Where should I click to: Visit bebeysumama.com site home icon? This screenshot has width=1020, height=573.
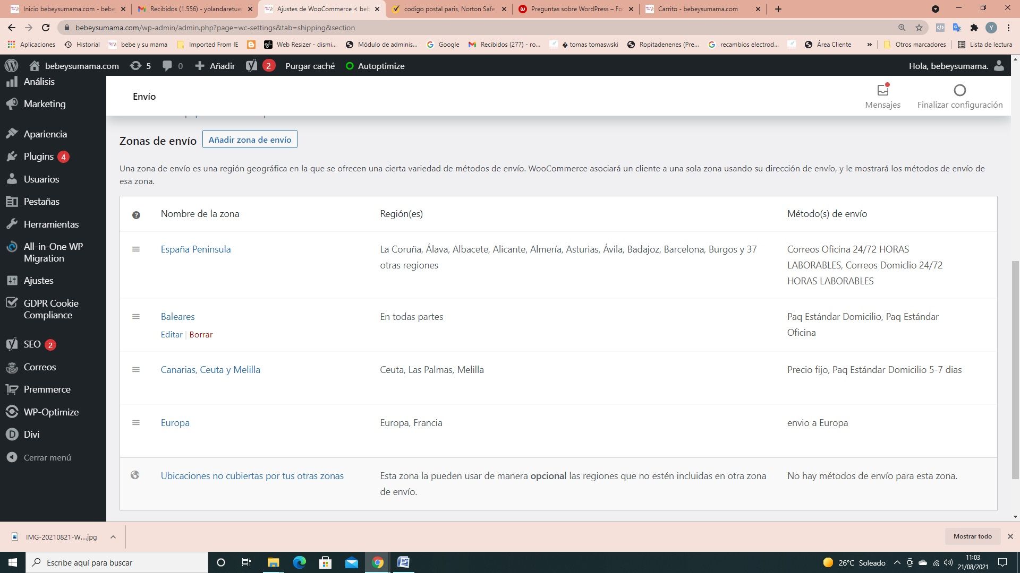click(35, 66)
